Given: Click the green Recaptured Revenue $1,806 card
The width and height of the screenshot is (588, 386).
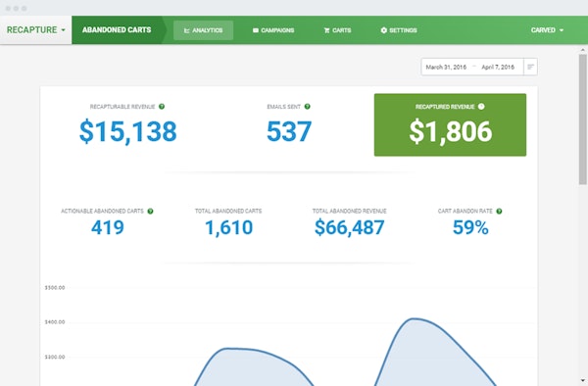Looking at the screenshot, I should point(450,124).
